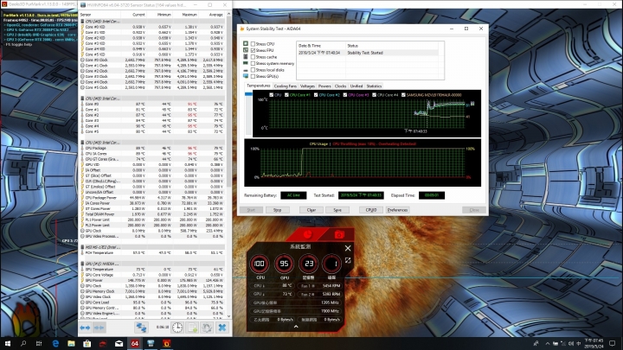Launch Microsoft Edge from taskbar

(55, 344)
